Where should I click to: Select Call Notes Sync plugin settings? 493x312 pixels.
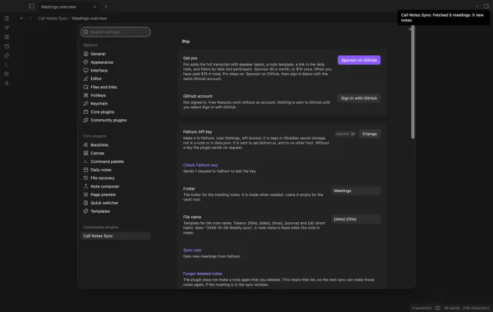pos(116,236)
